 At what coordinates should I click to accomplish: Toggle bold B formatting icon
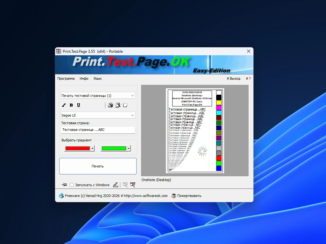71,105
